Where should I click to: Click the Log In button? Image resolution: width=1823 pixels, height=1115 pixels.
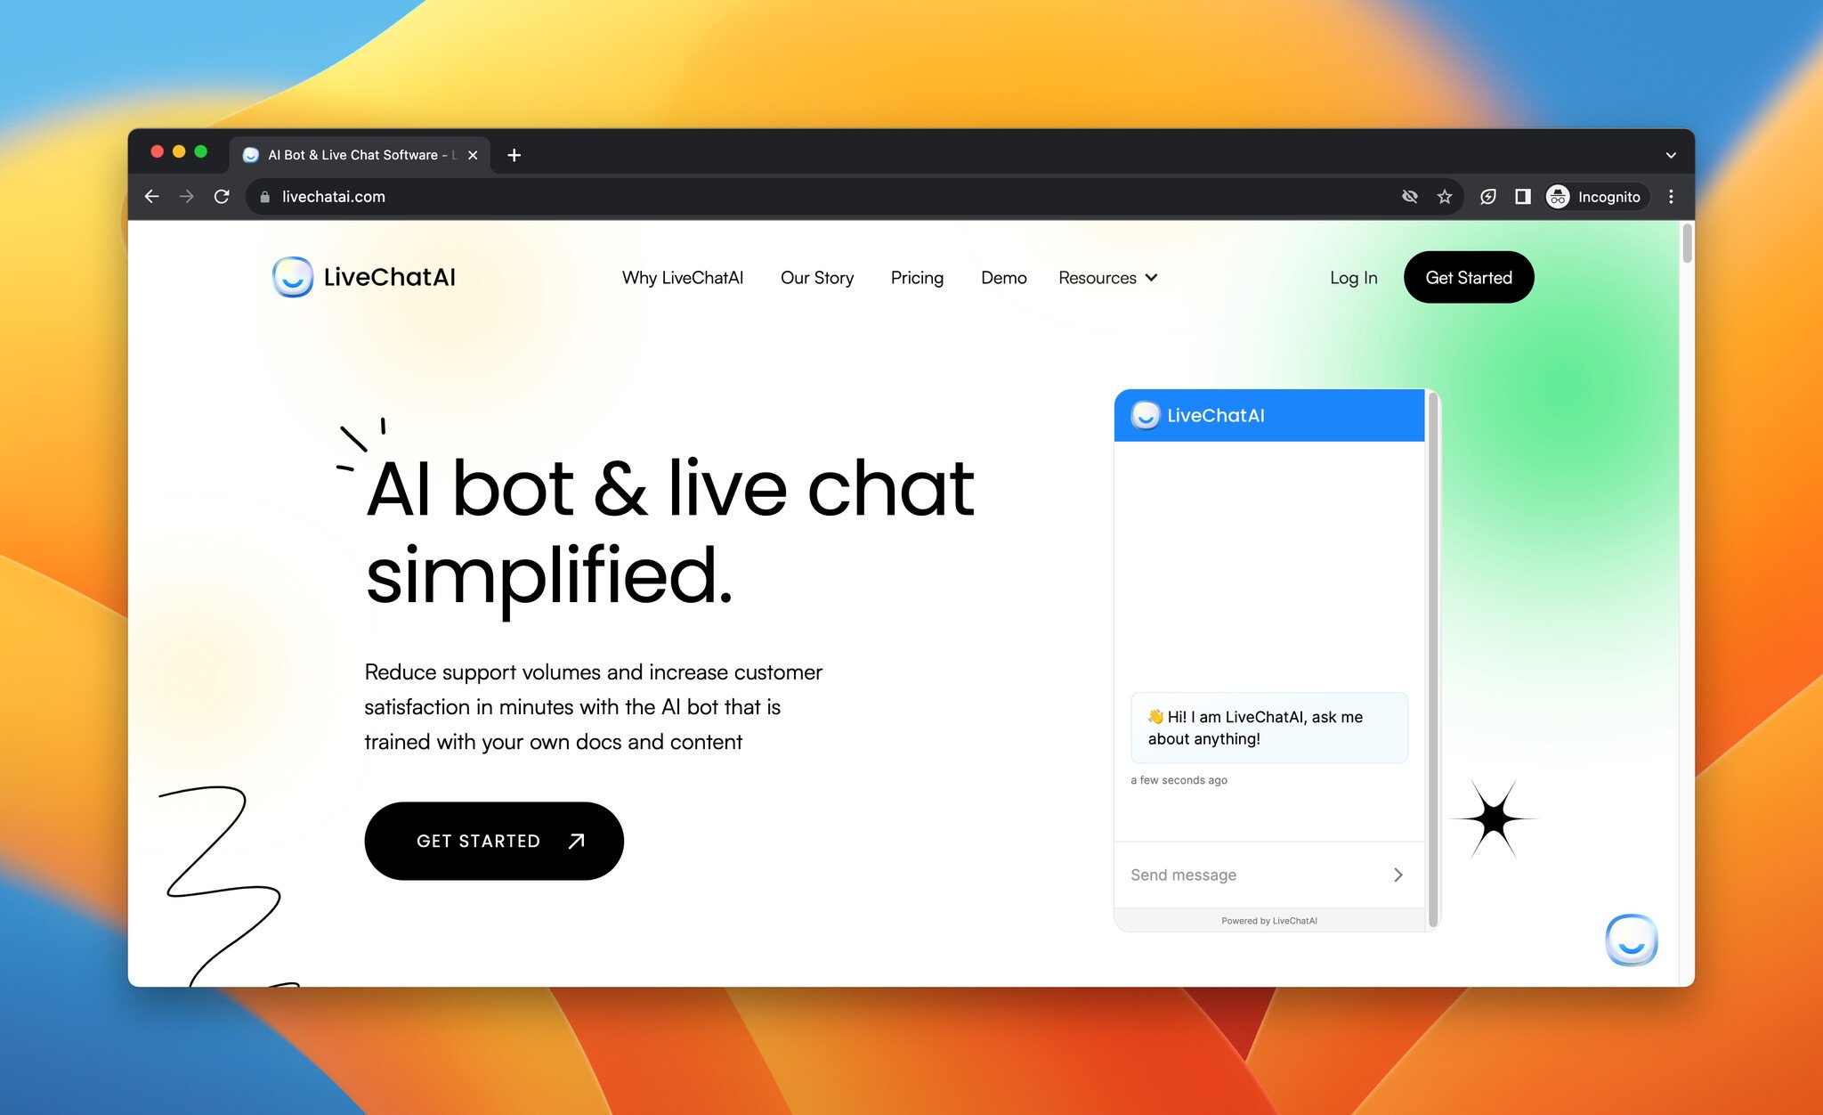(1353, 278)
